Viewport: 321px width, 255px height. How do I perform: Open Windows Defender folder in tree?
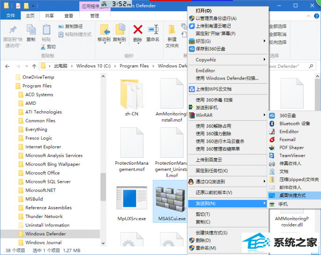coord(45,234)
